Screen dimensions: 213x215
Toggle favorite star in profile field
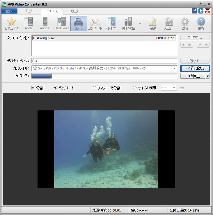click(35, 68)
